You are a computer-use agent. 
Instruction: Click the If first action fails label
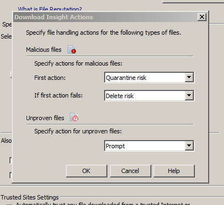click(58, 95)
